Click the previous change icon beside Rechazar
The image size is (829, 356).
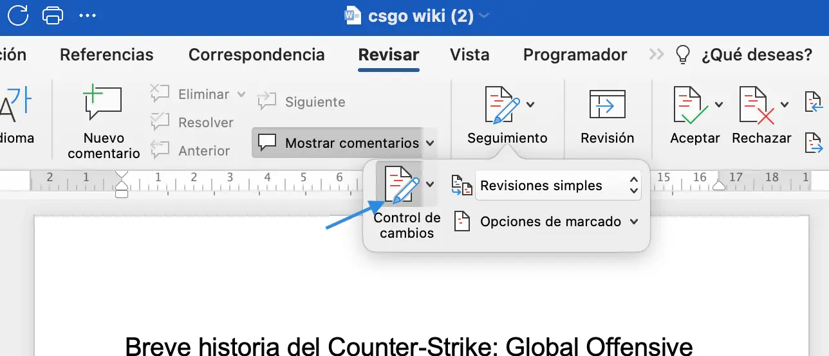tap(815, 102)
